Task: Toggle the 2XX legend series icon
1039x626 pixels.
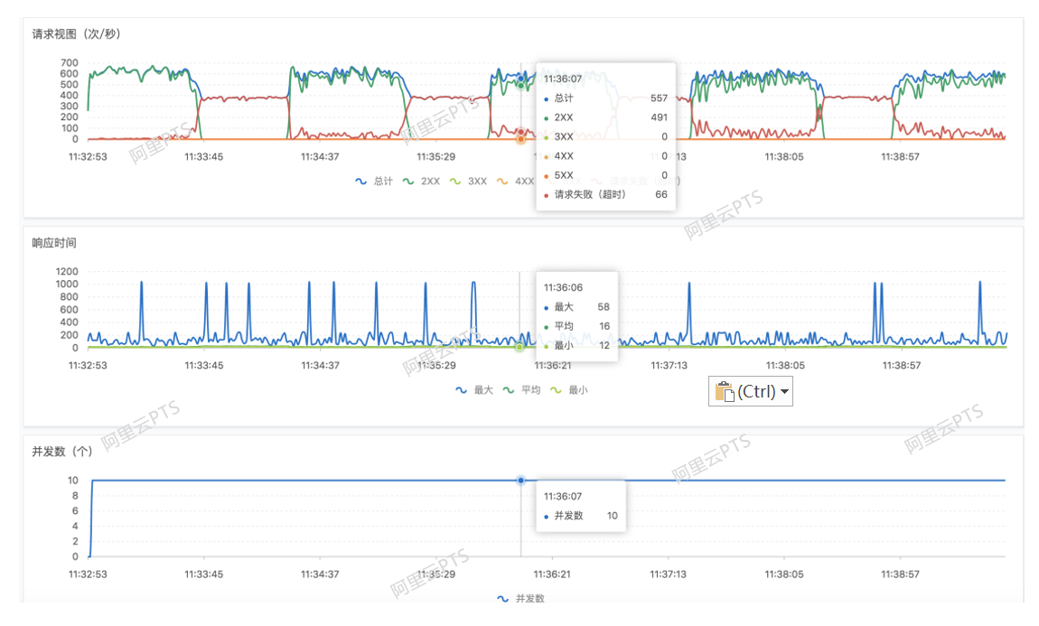Action: tap(408, 181)
